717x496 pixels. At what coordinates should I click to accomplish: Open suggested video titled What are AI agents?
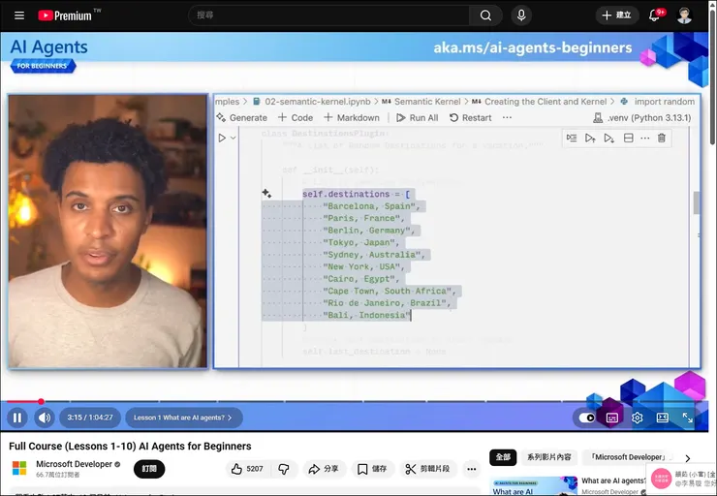(x=613, y=480)
